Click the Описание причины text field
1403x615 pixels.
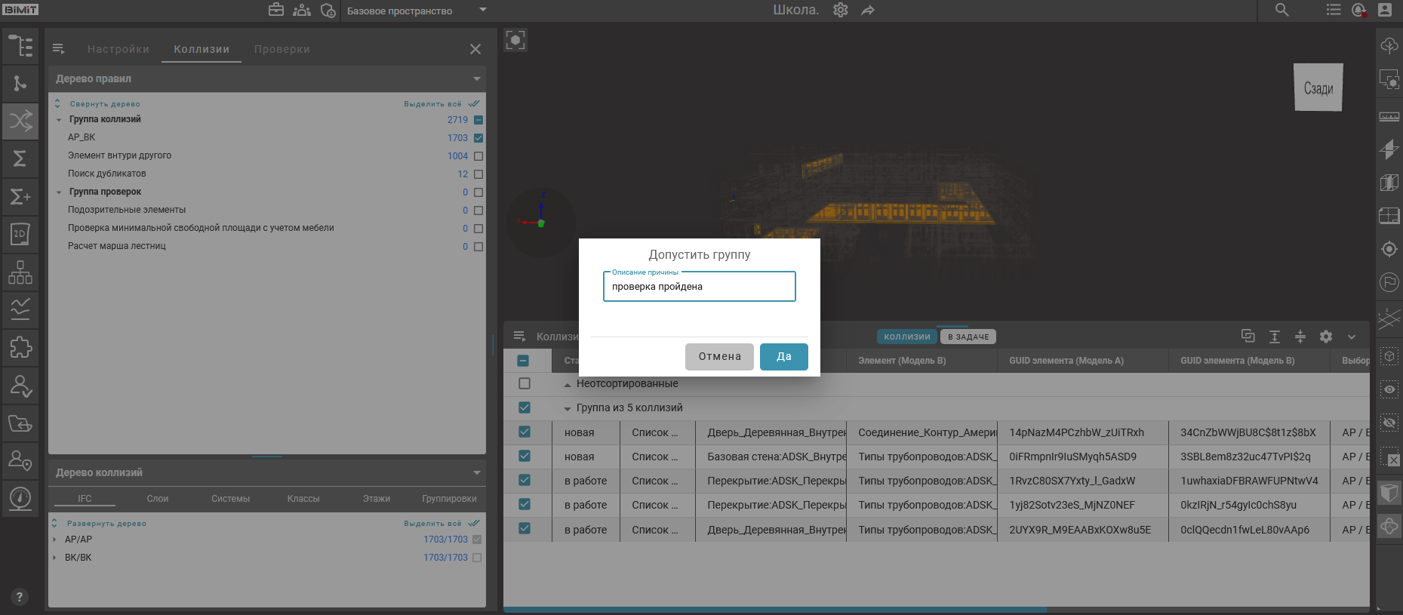tap(699, 287)
